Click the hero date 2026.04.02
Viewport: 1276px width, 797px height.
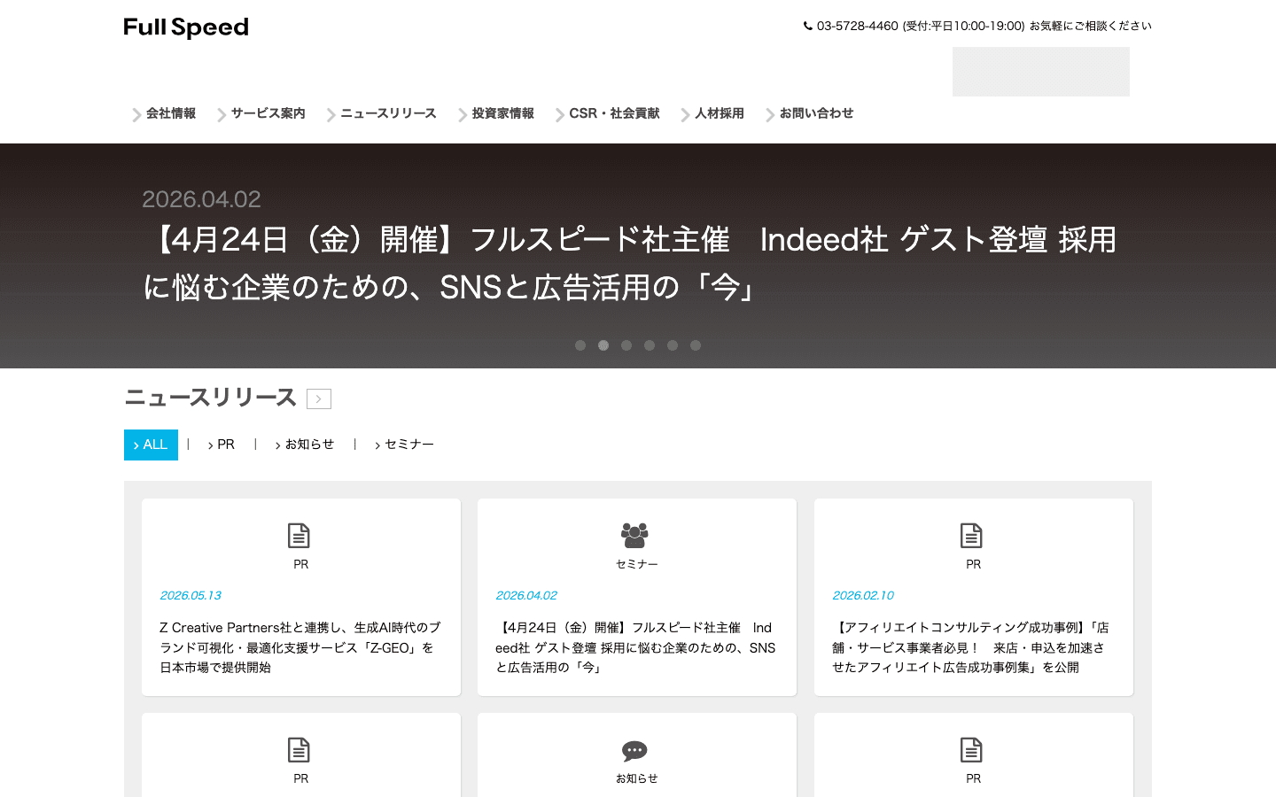pos(201,199)
